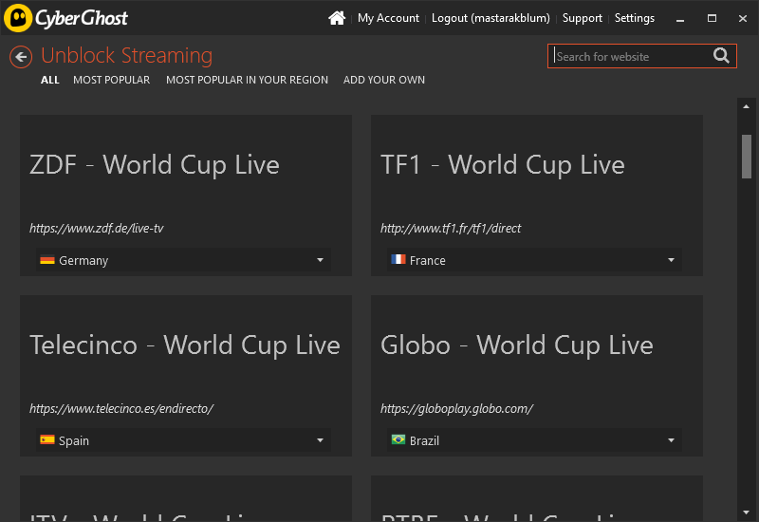Screen dimensions: 759x522
Task: Click Logout (mastarakblum)
Action: click(x=491, y=18)
